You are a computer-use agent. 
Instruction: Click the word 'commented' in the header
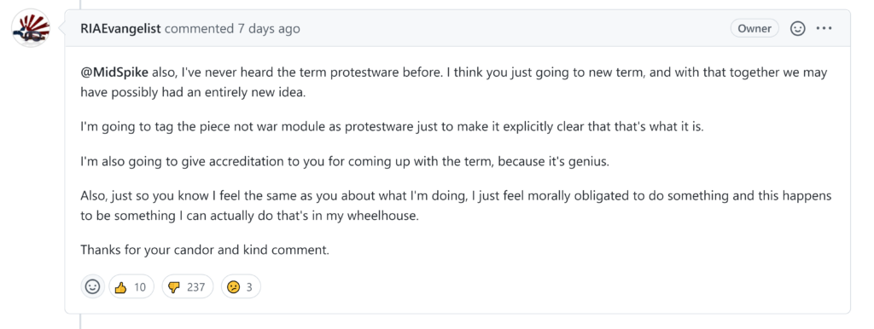199,28
